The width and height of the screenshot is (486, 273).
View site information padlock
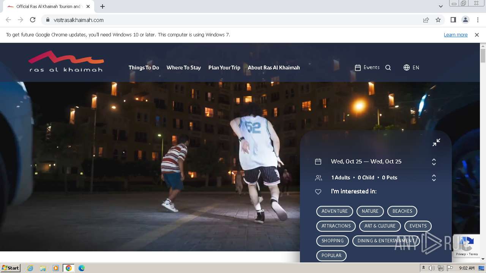pyautogui.click(x=47, y=20)
